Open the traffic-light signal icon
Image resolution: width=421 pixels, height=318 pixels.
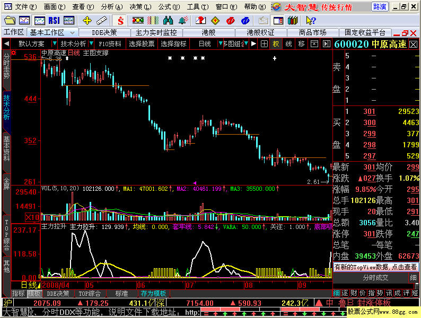(x=138, y=20)
